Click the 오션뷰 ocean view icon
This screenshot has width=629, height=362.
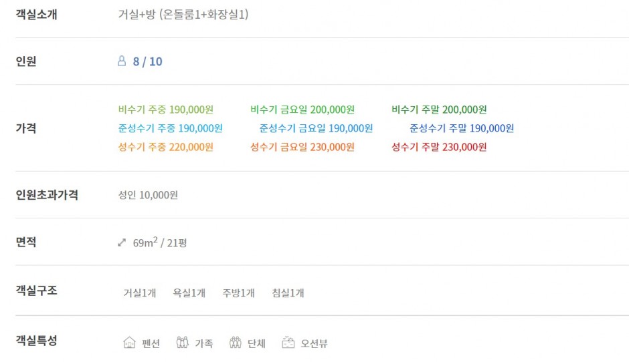coord(288,343)
